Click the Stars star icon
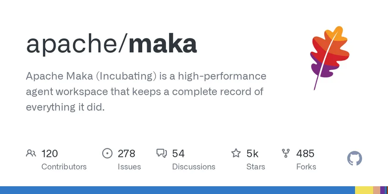The height and width of the screenshot is (194, 388). tap(236, 153)
